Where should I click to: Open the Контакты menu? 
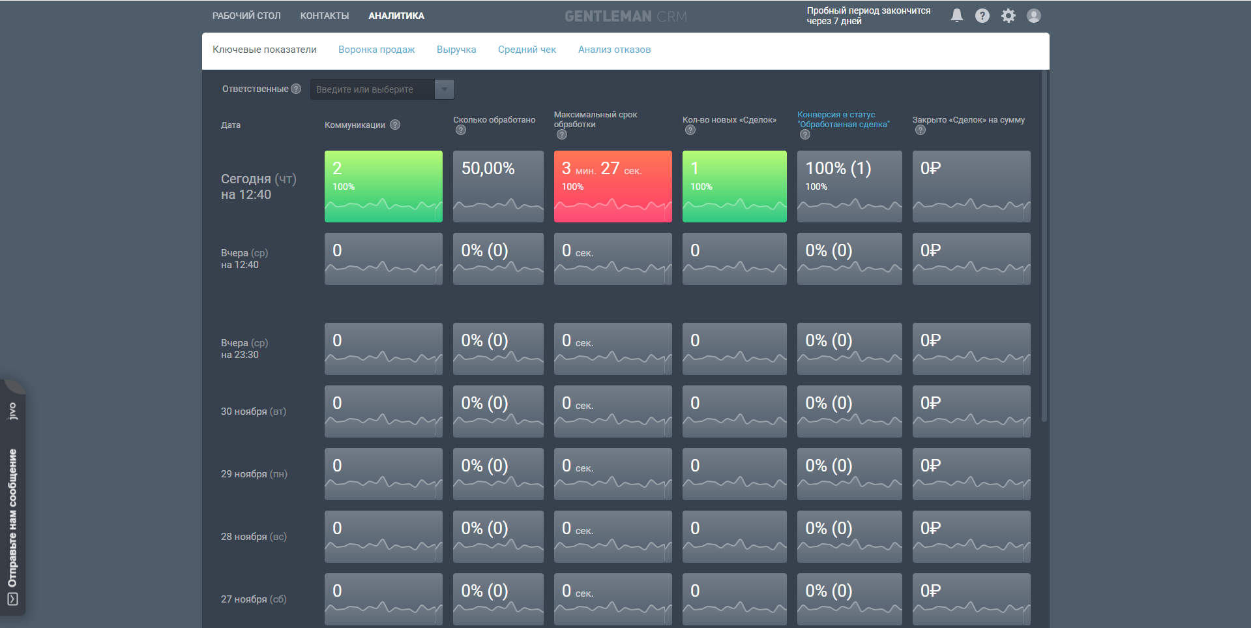(x=325, y=16)
